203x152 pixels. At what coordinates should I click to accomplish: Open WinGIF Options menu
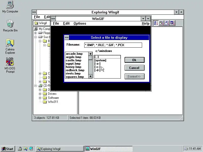(x=80, y=24)
